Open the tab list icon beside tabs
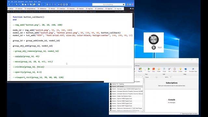 point(131,9)
